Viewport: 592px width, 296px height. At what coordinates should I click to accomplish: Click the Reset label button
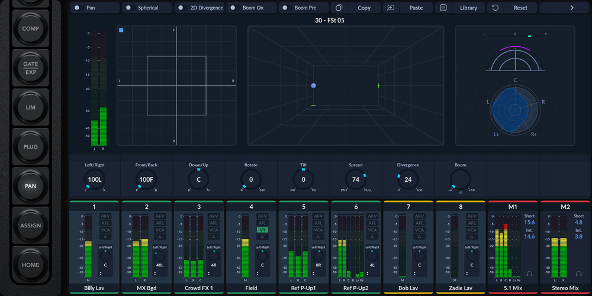click(520, 8)
